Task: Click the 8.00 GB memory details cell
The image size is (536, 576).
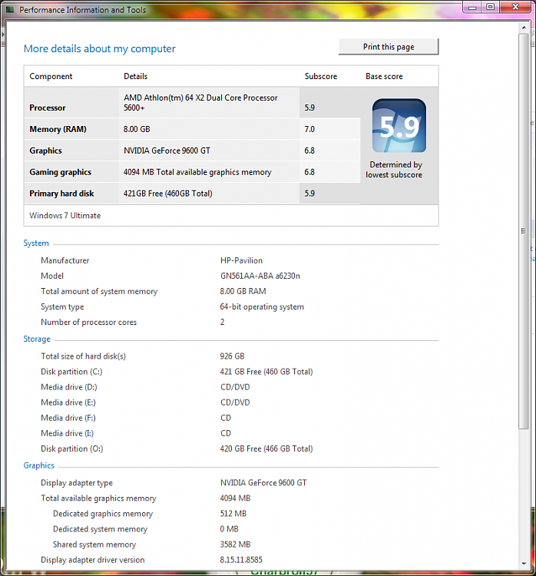Action: 137,129
